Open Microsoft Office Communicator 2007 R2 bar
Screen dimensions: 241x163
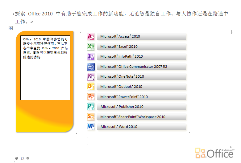tap(141, 67)
